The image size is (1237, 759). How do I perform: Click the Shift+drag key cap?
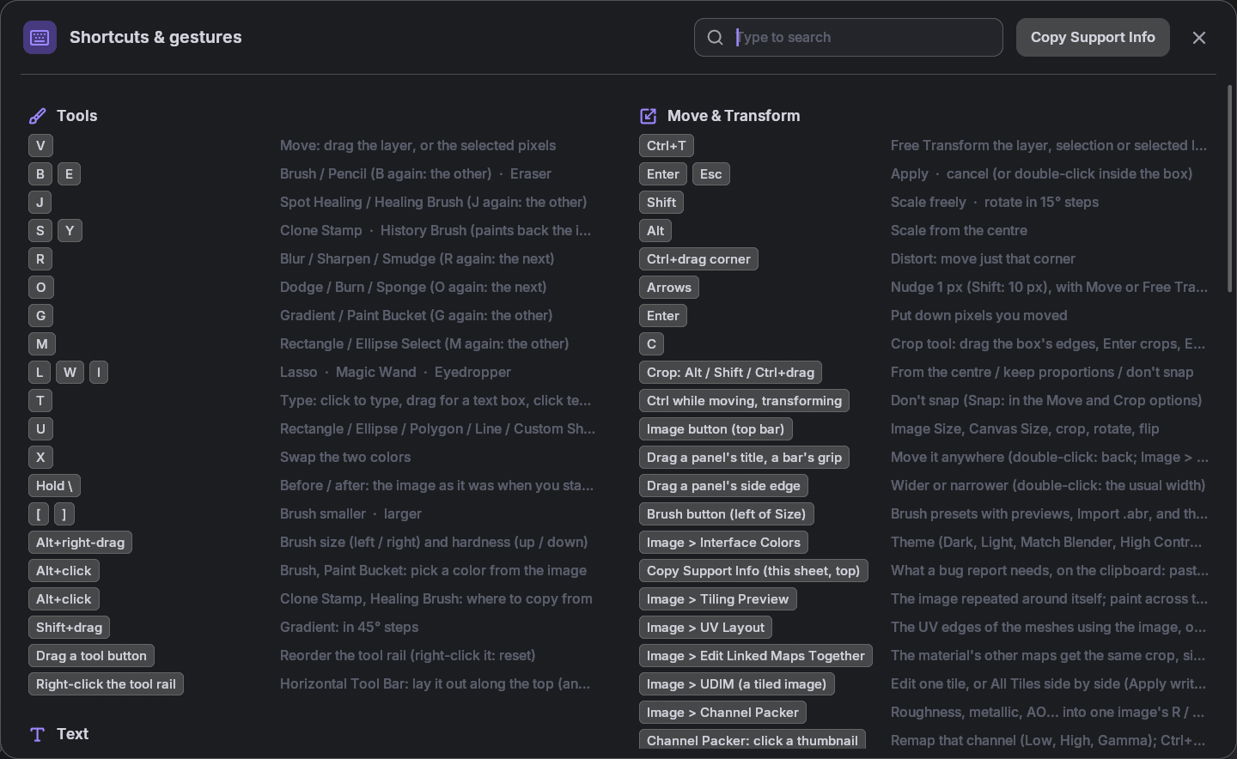click(x=69, y=628)
